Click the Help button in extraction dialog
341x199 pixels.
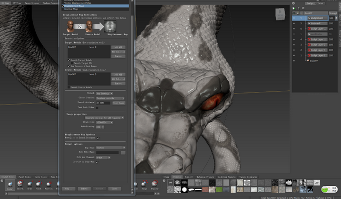(x=69, y=189)
